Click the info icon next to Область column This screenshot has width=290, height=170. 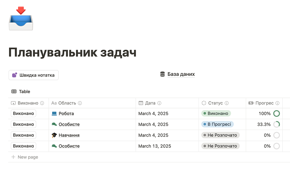(x=80, y=103)
